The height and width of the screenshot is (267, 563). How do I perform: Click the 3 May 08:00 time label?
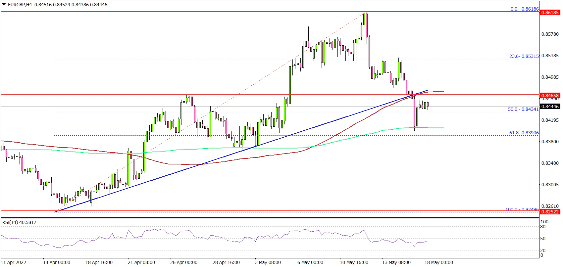pyautogui.click(x=268, y=262)
